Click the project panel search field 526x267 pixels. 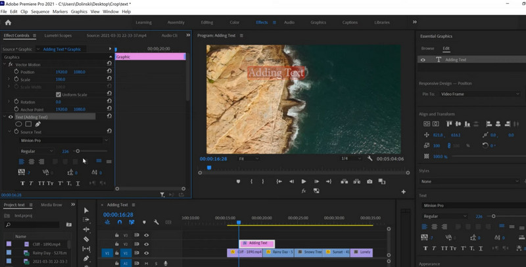click(x=33, y=224)
